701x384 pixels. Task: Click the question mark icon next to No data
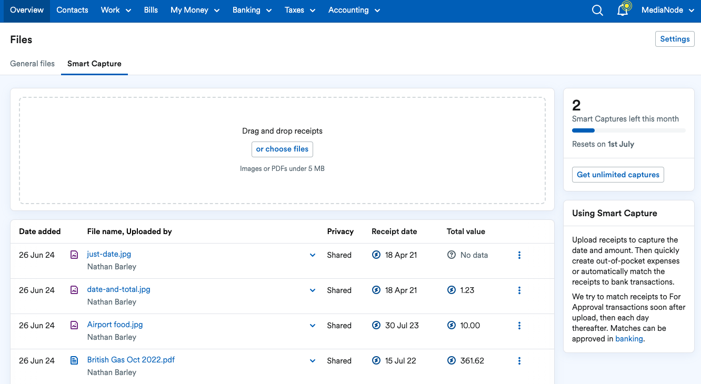(x=452, y=255)
